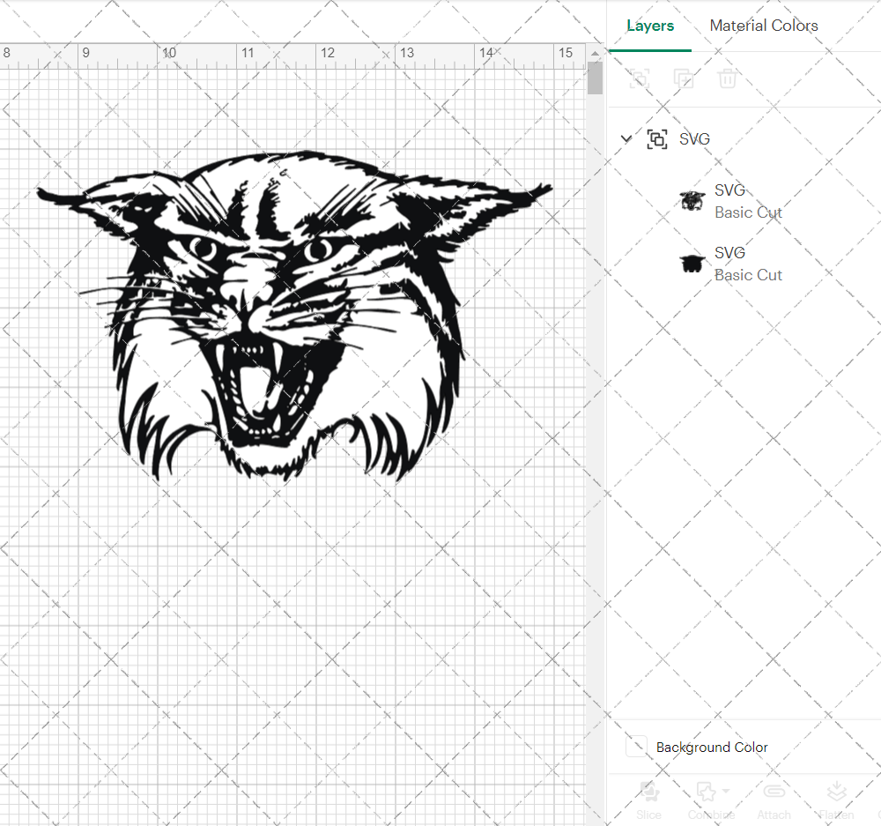Click the vertical scrollbar thumb
The width and height of the screenshot is (881, 826).
pyautogui.click(x=595, y=78)
